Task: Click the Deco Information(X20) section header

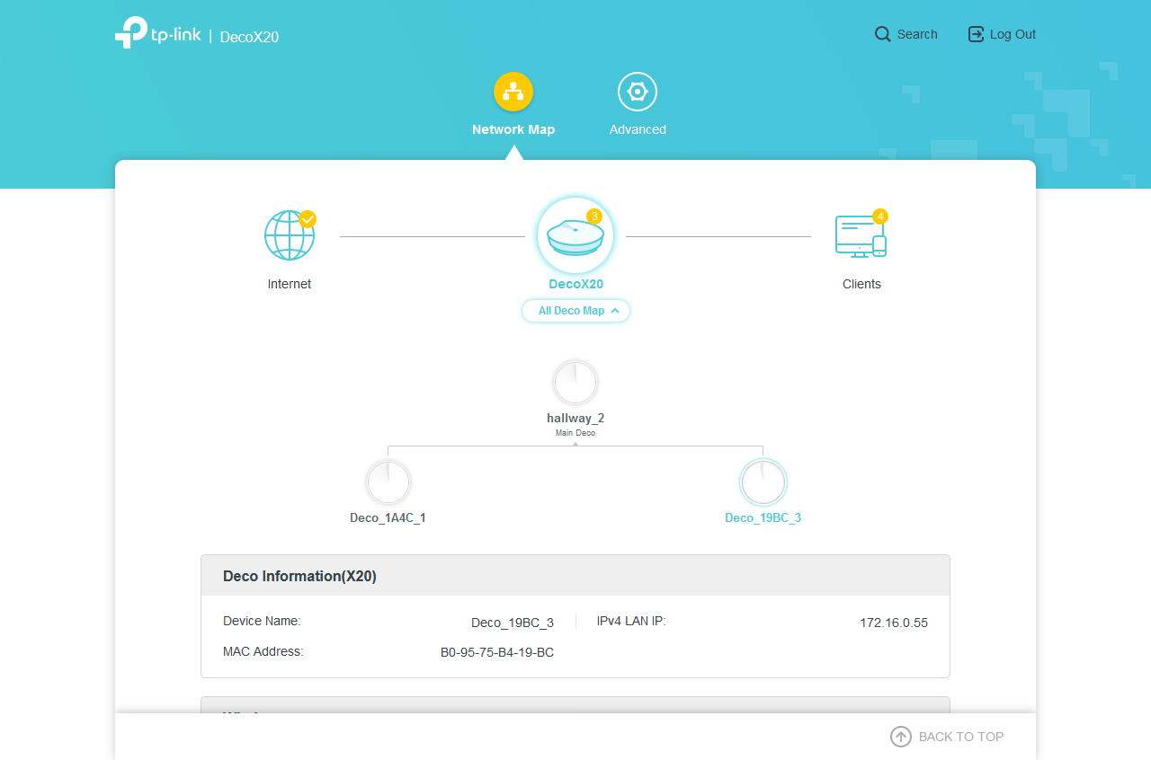Action: pyautogui.click(x=575, y=575)
